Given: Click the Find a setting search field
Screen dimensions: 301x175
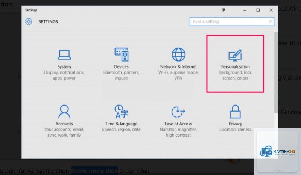Looking at the screenshot, I should coord(232,21).
